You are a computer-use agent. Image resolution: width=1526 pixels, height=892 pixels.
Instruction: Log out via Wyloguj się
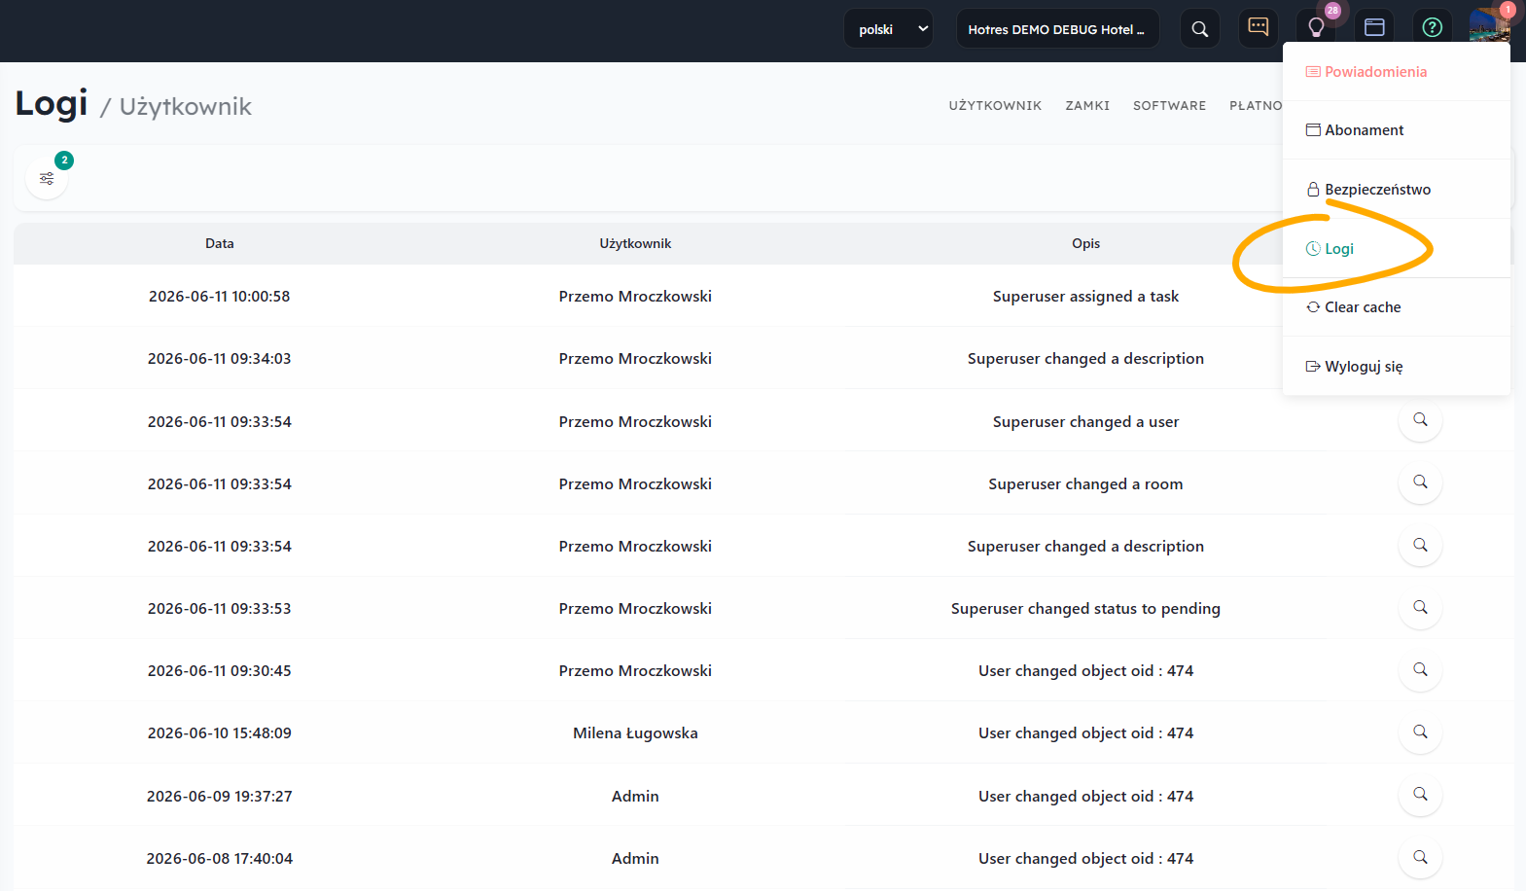1397,367
